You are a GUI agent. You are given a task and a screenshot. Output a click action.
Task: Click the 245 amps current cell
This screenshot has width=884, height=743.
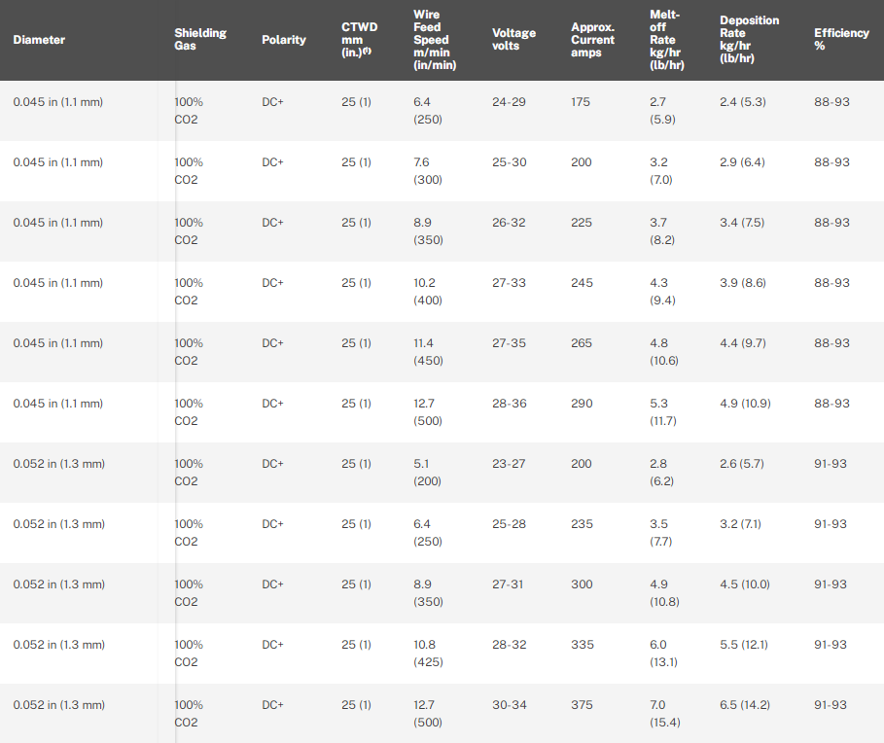coord(581,283)
